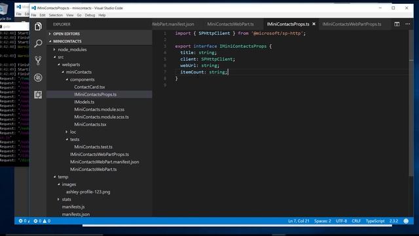Close the IMiniContactsProps.ts tab
This screenshot has width=419, height=236.
click(x=314, y=24)
